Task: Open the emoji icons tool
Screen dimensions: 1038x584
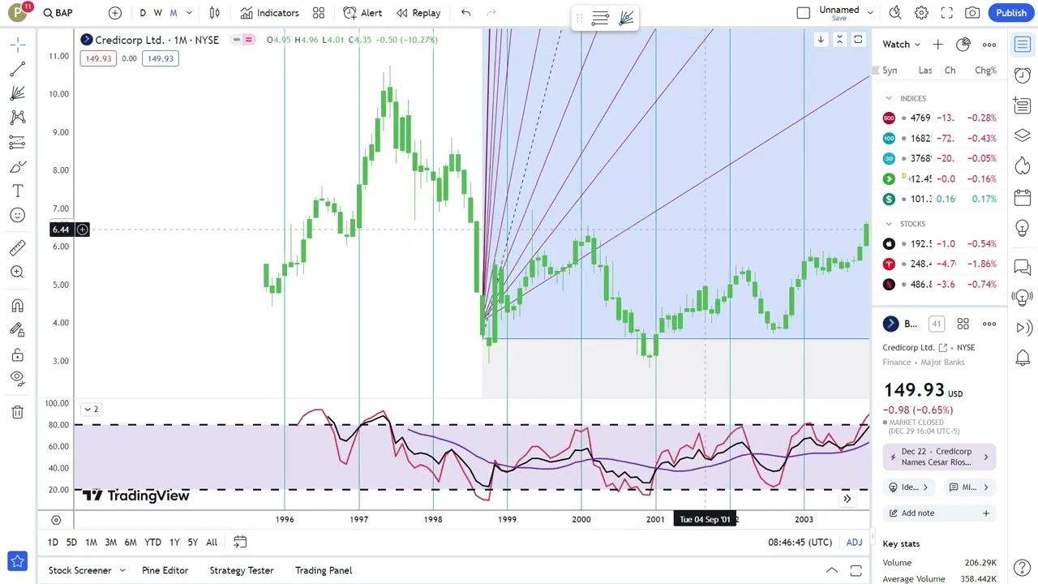Action: 17,215
